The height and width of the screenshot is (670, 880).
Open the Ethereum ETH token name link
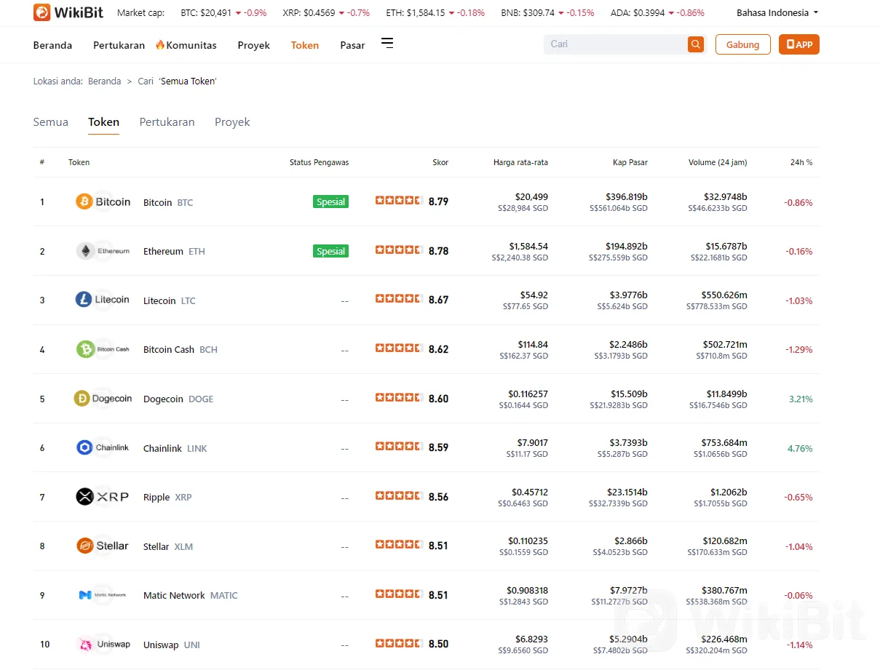point(174,251)
